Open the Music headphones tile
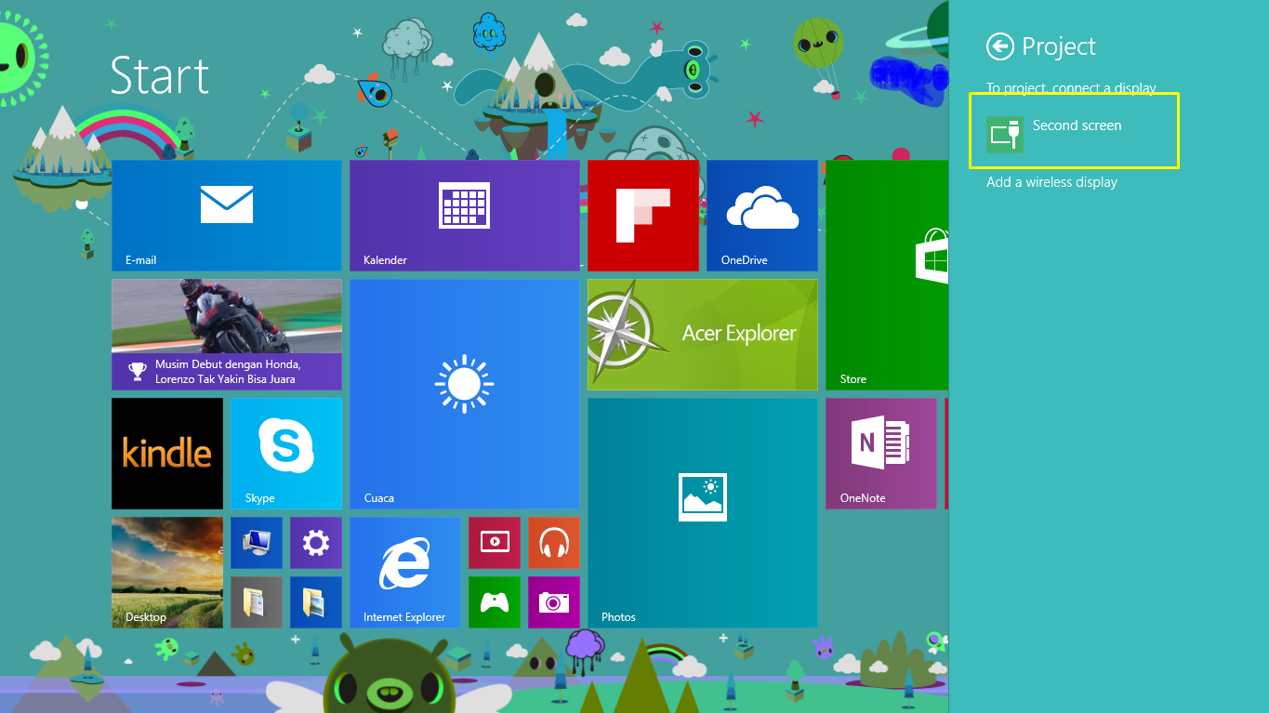This screenshot has width=1269, height=713. 554,543
